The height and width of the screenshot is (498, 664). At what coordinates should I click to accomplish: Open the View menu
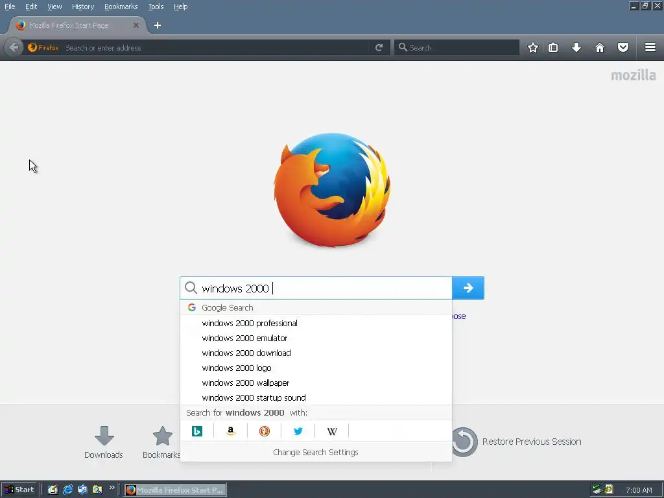[54, 6]
